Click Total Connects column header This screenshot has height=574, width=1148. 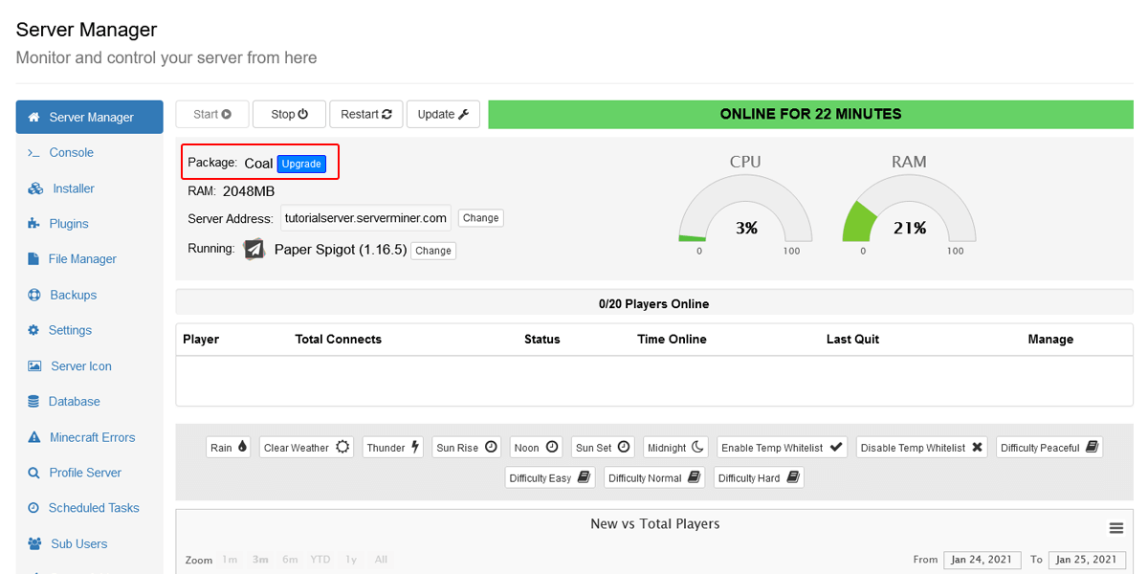click(338, 339)
